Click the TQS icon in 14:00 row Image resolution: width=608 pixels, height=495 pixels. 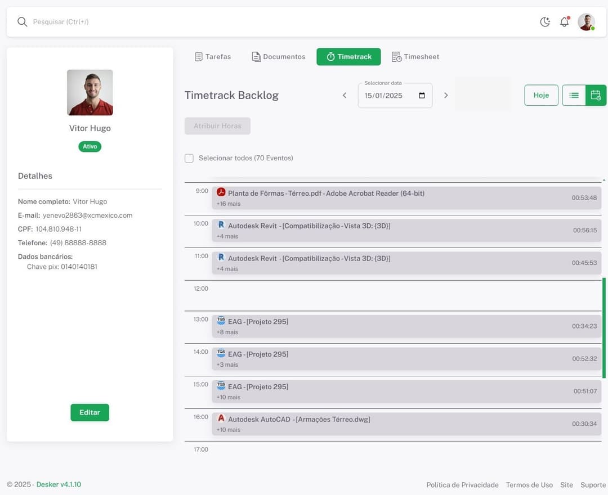[x=221, y=353]
